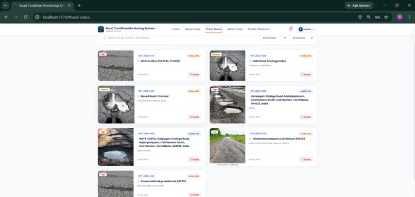Click ESCALATED badge on OMR Road card

(306, 56)
